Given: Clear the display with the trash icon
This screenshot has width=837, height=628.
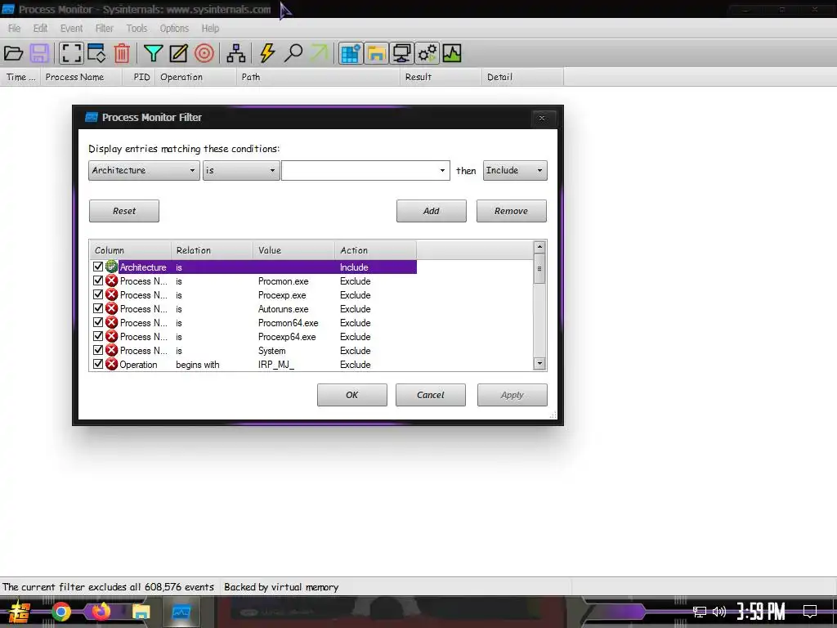Looking at the screenshot, I should coord(122,53).
